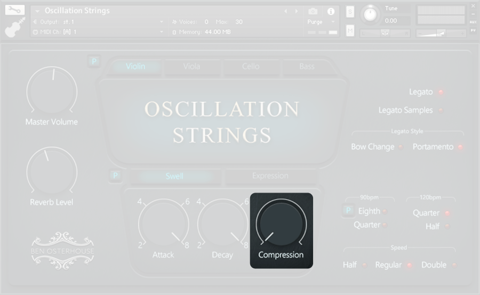Toggle the Legato Samples switch
This screenshot has height=295, width=480.
(441, 110)
